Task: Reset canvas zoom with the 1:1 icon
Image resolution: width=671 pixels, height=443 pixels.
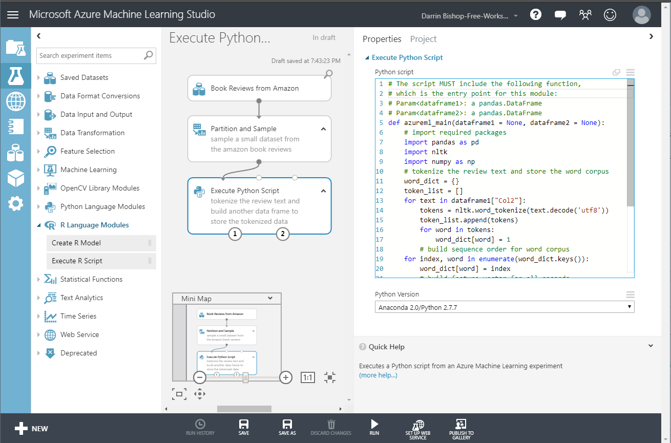Action: coord(308,377)
